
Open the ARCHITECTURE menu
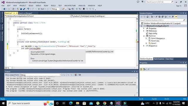click(x=70, y=6)
